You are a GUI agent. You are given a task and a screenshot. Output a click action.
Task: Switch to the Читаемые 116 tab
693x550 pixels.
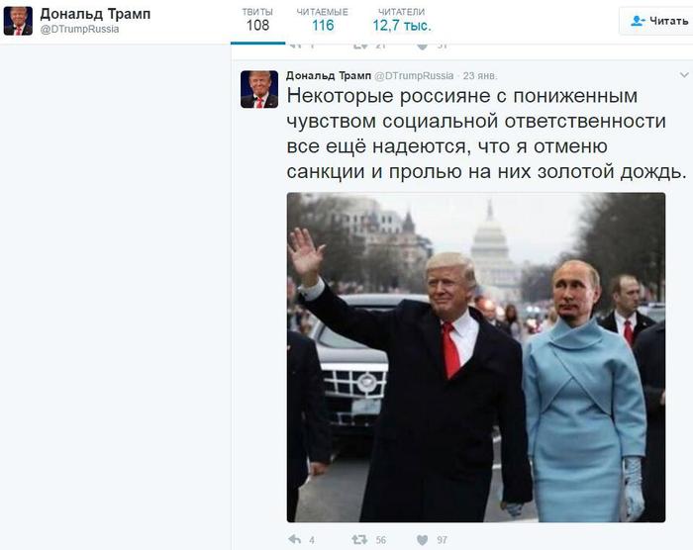[323, 21]
